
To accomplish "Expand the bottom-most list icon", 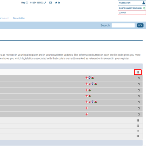I will point(138,136).
